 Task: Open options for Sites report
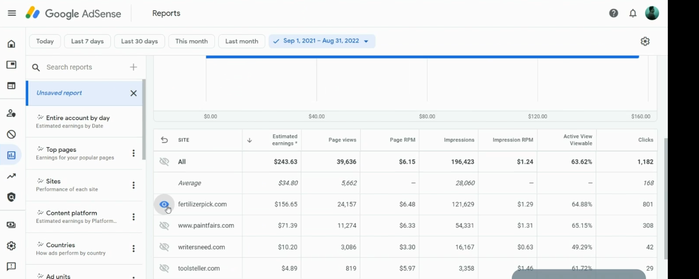point(134,185)
